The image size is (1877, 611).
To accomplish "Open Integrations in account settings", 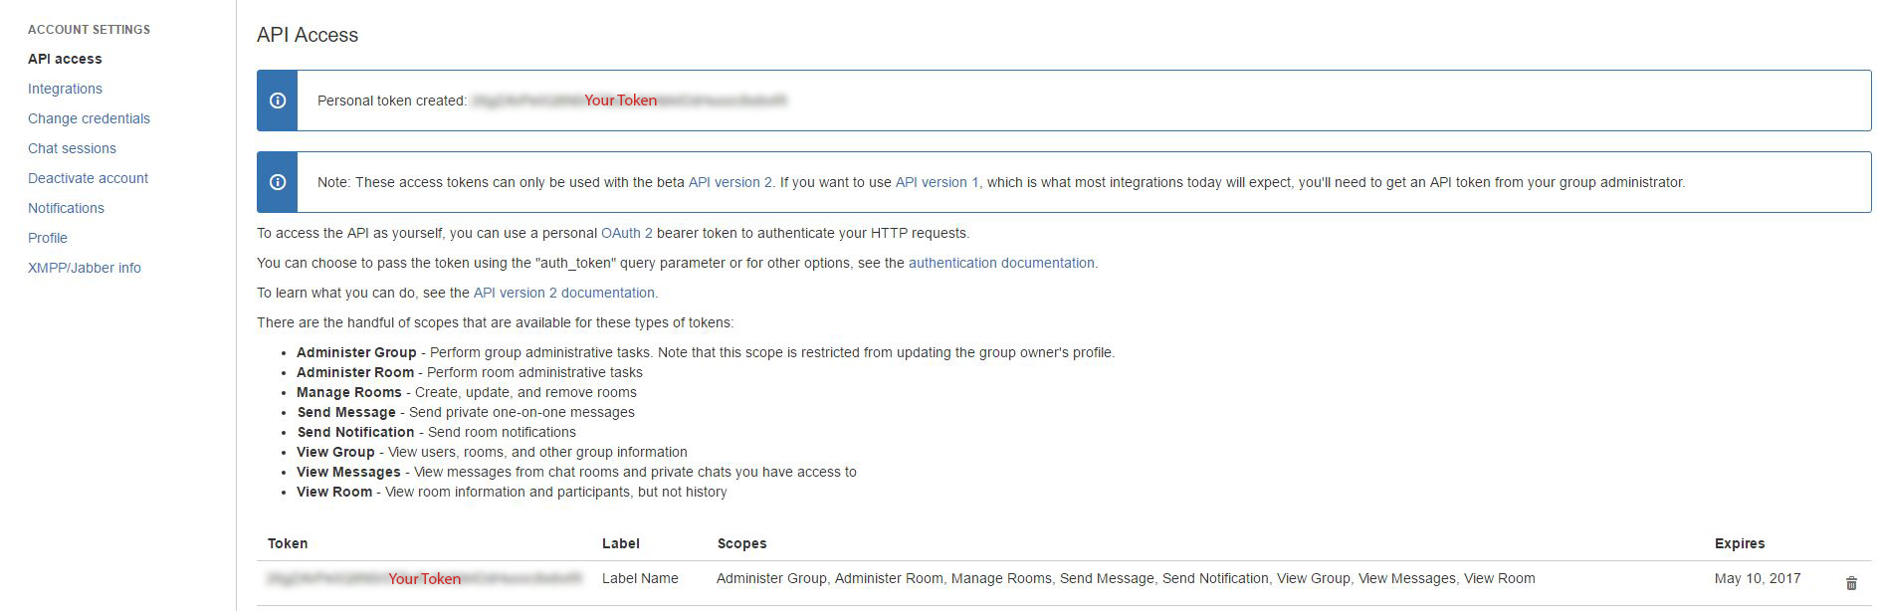I will coord(65,89).
